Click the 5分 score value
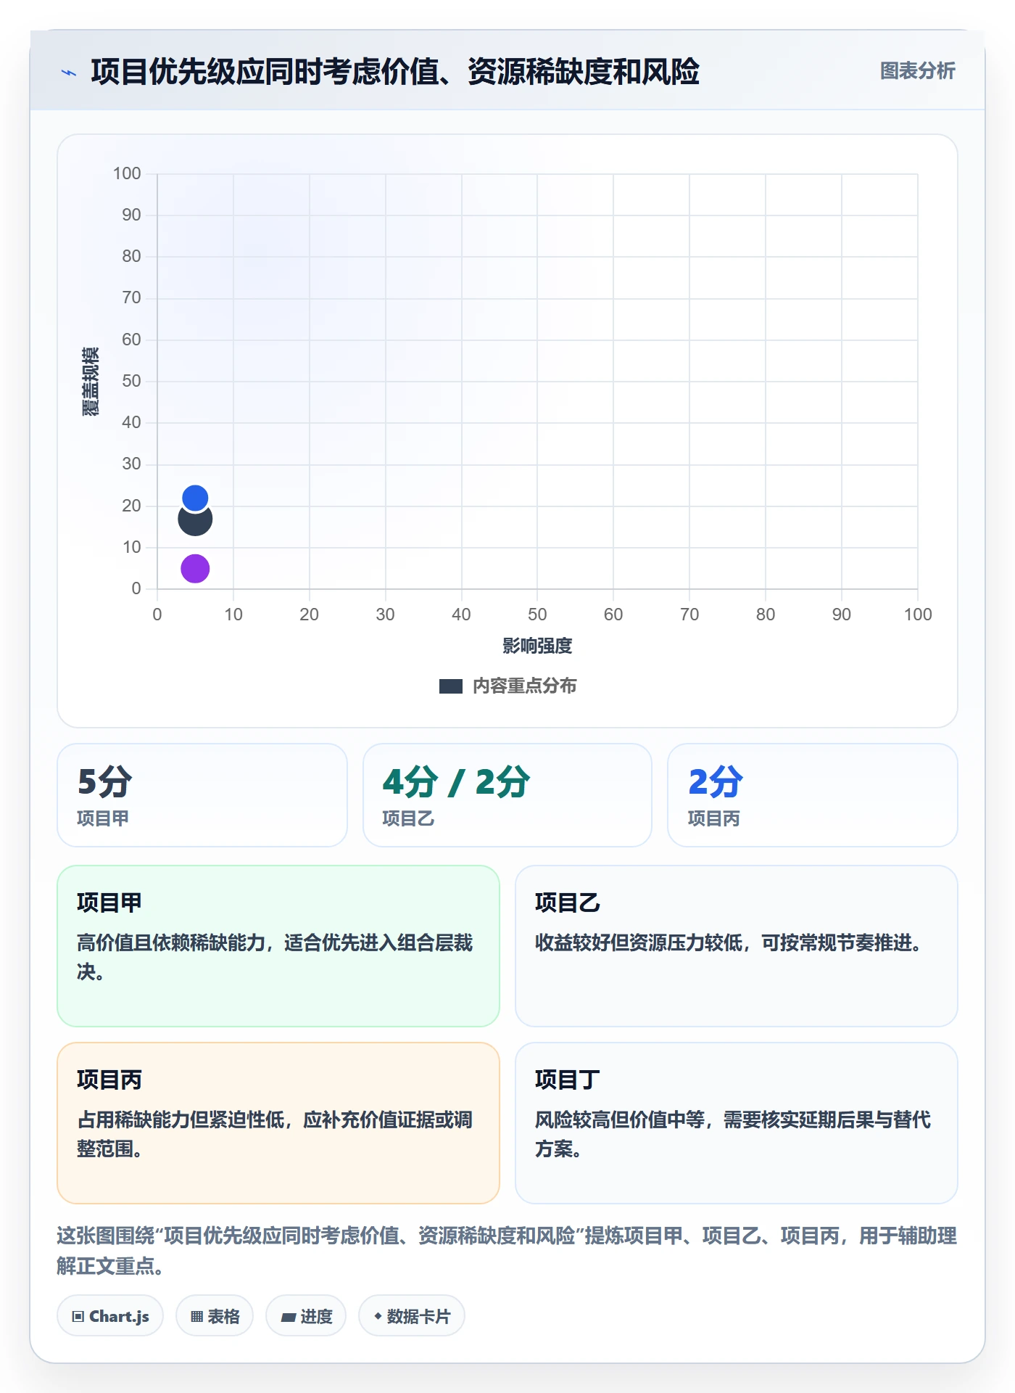 coord(105,782)
